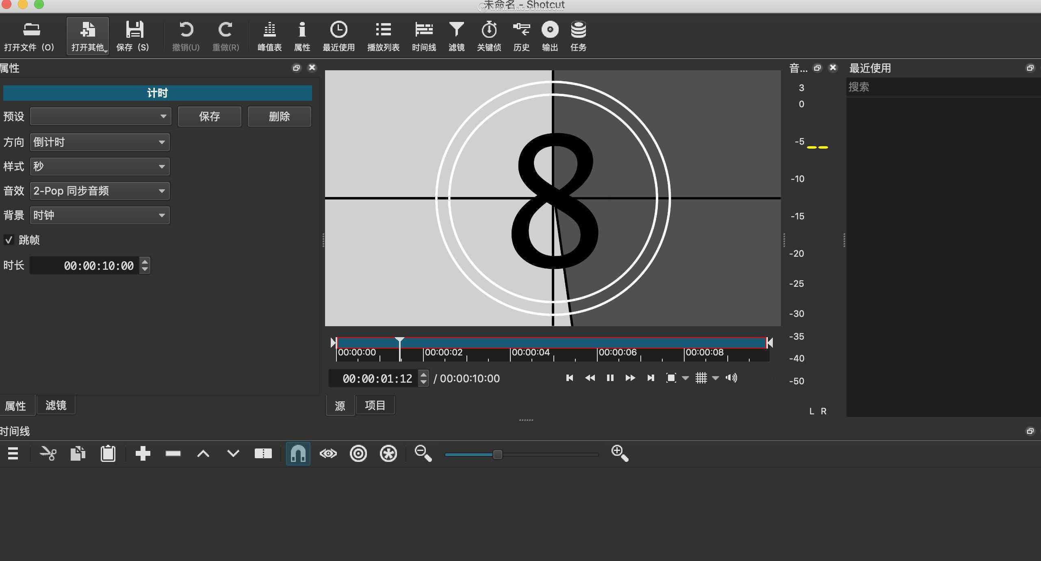
Task: Click the timeline Zoom Out magnifier
Action: click(x=423, y=453)
